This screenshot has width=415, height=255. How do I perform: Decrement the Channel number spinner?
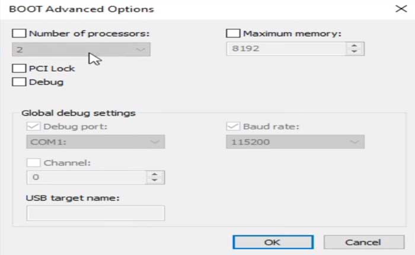click(155, 180)
